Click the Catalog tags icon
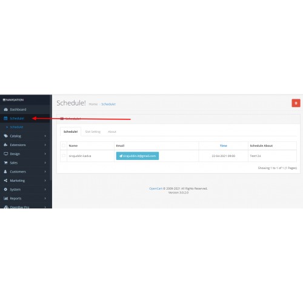303x303 pixels. [5, 136]
